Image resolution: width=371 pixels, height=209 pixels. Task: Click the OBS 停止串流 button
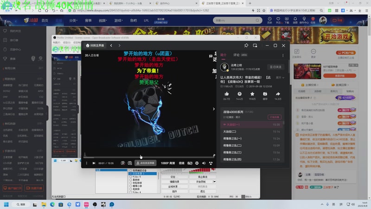pos(203,177)
